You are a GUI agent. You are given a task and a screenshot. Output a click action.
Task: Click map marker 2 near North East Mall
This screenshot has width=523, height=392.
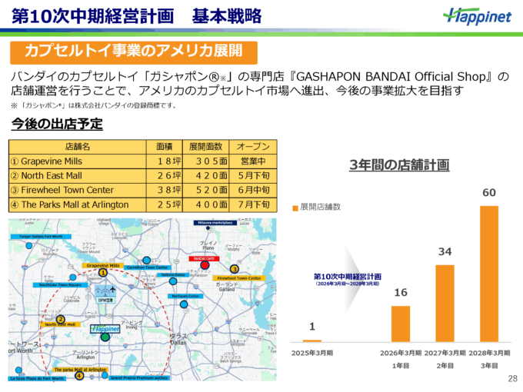60,319
